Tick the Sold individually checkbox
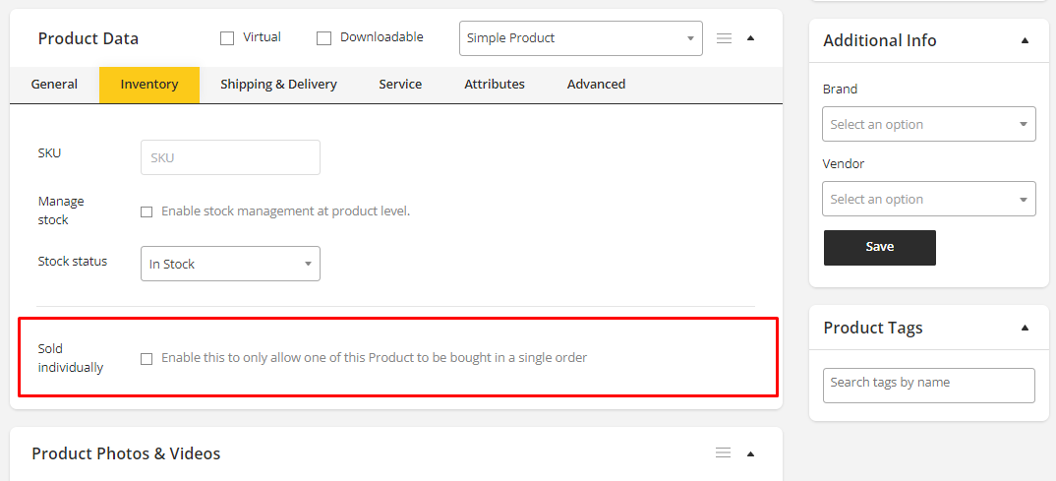Screen dimensions: 1056x481 (147, 359)
